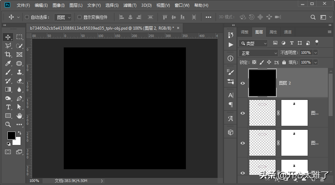Toggle lock transparent pixels
This screenshot has height=185, width=335.
(254, 62)
